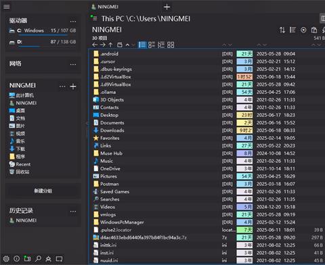Click the 新建分组 button
Viewport: 325px width, 265px height.
click(x=43, y=191)
